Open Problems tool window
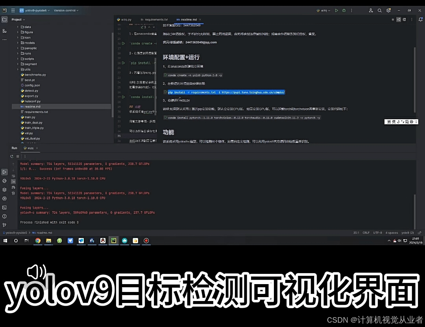The image size is (425, 327). [4, 216]
